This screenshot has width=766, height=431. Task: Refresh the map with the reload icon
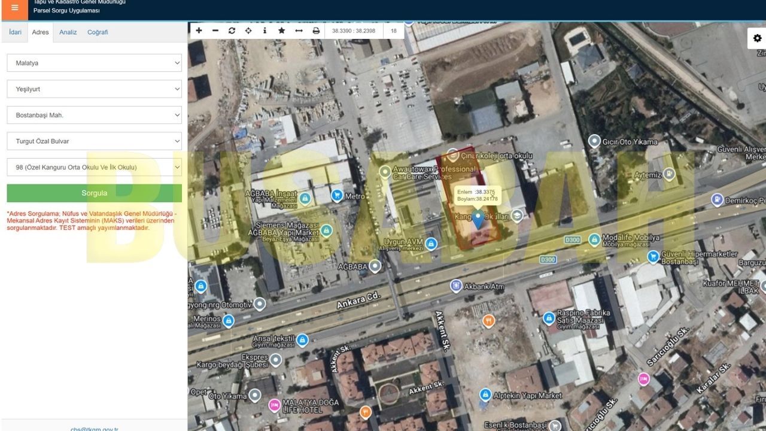[x=232, y=31]
